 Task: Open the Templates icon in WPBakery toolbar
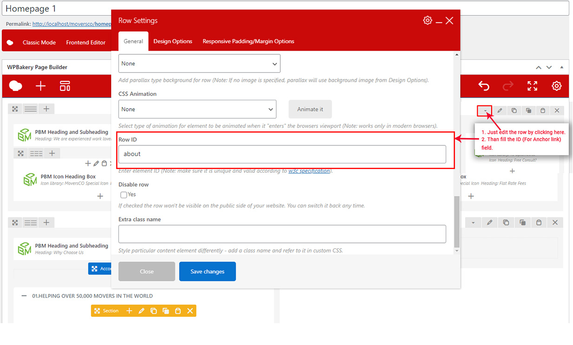65,86
